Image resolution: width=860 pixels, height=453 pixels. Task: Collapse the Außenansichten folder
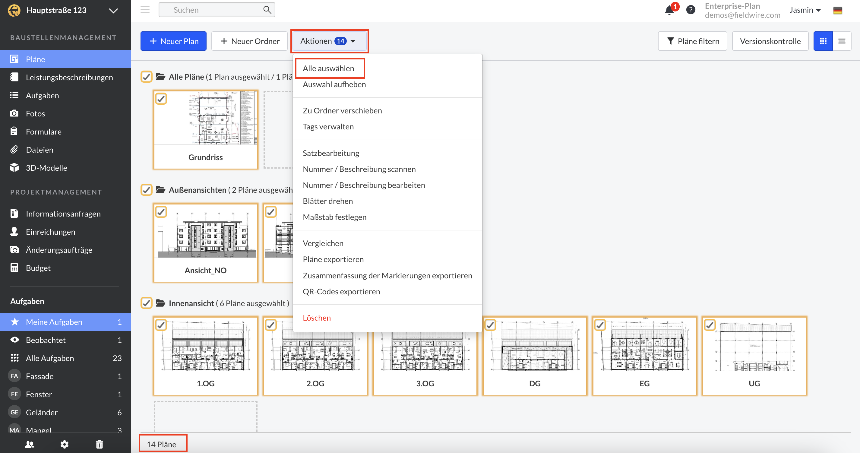point(161,190)
